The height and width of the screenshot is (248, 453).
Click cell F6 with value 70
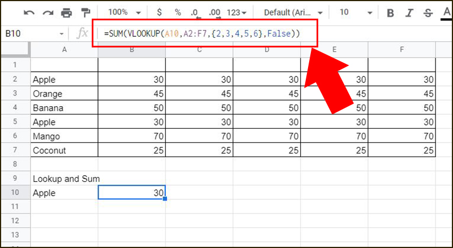tap(402, 136)
